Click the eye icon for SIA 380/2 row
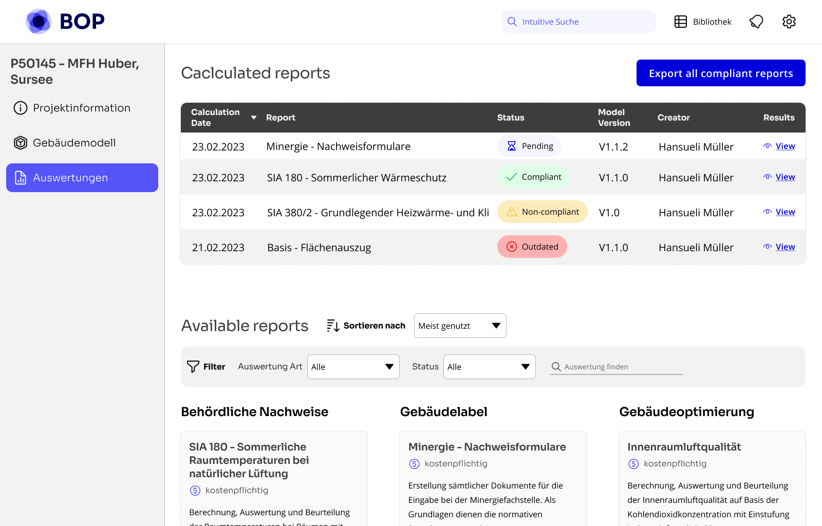This screenshot has width=822, height=526. (768, 212)
